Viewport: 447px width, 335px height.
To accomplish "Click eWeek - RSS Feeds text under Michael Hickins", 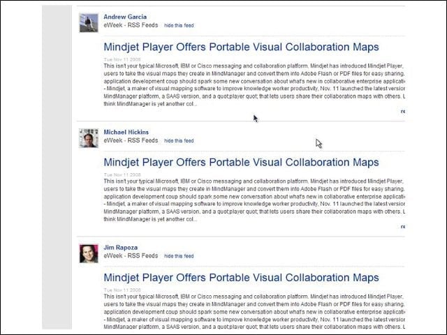I will (x=131, y=140).
